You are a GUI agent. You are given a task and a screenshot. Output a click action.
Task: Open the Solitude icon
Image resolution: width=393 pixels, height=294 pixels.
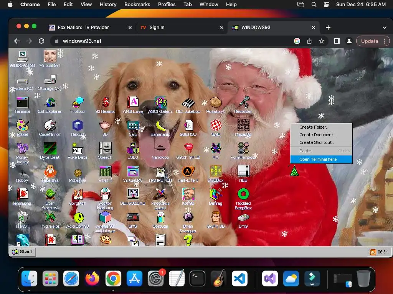[x=160, y=220]
